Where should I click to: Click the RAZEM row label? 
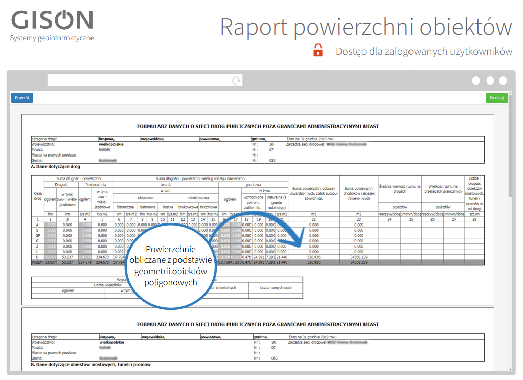37,262
